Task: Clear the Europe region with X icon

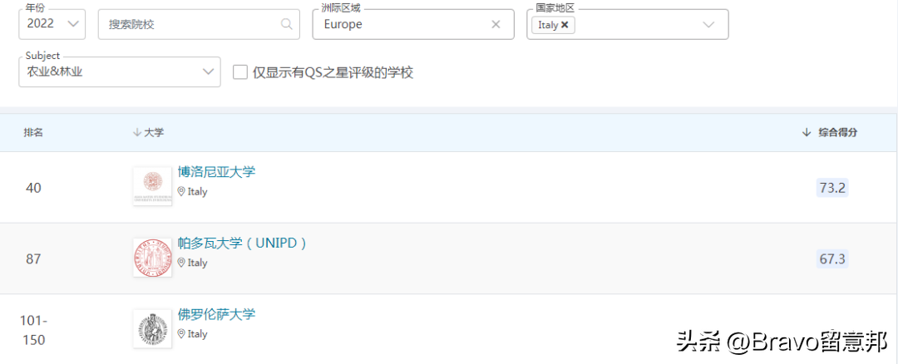Action: point(496,24)
